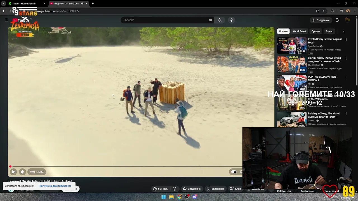Click the ENG language indicator
The width and height of the screenshot is (358, 201).
click(x=326, y=197)
